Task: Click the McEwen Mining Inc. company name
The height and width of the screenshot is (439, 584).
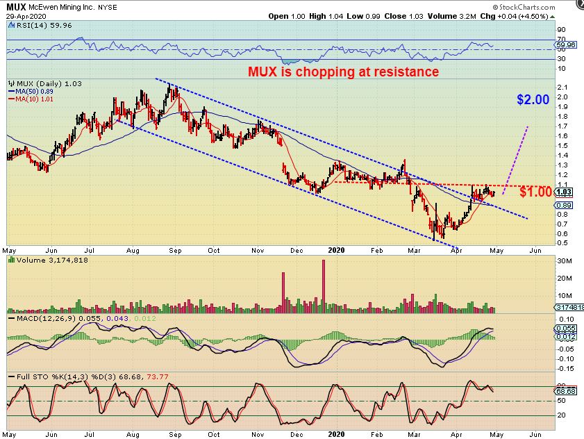Action: coord(62,8)
